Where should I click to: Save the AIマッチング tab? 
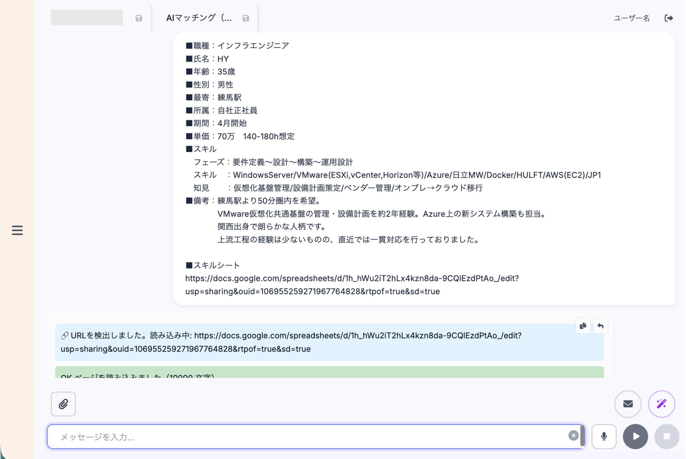245,18
